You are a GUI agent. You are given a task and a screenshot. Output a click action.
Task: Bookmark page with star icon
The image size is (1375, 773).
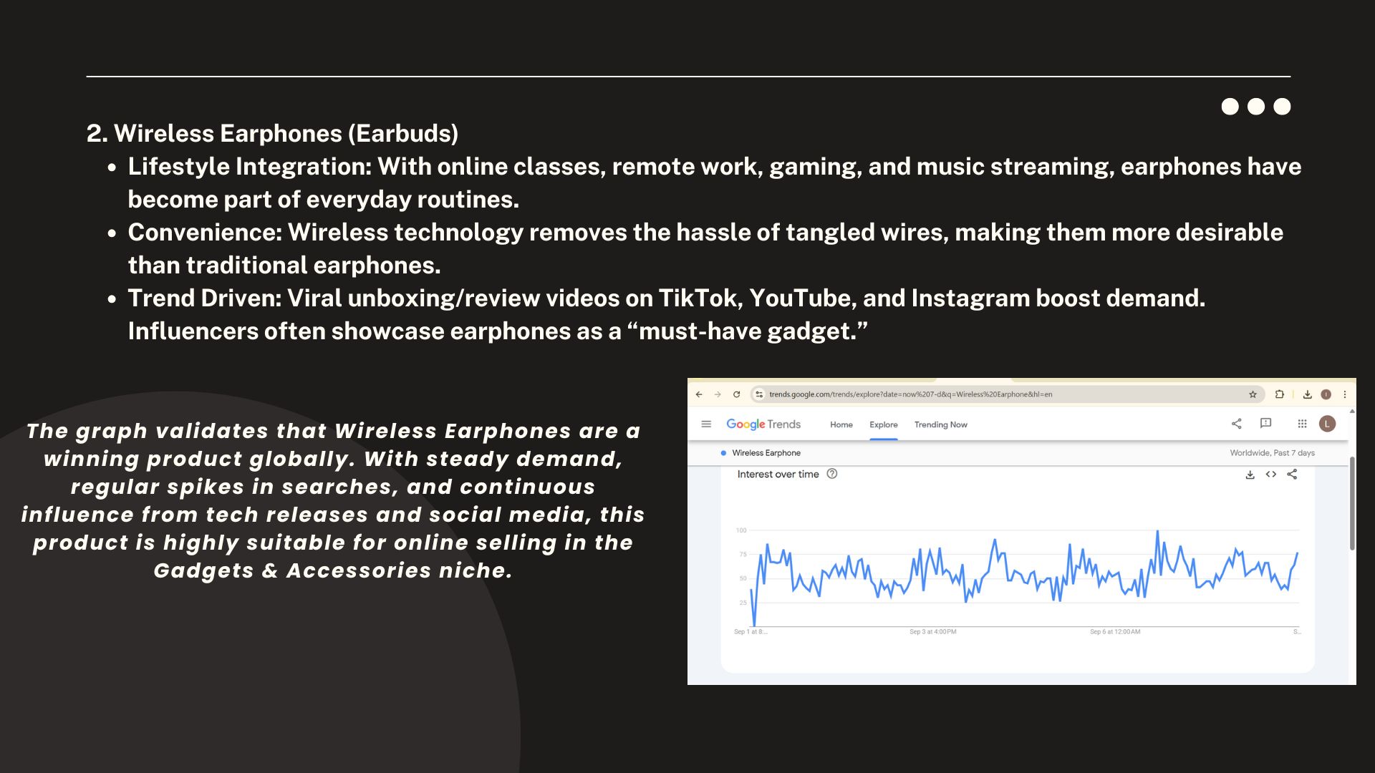pos(1253,394)
